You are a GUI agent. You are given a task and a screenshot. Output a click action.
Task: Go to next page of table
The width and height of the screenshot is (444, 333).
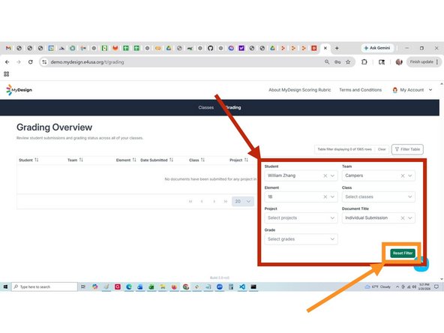[214, 201]
